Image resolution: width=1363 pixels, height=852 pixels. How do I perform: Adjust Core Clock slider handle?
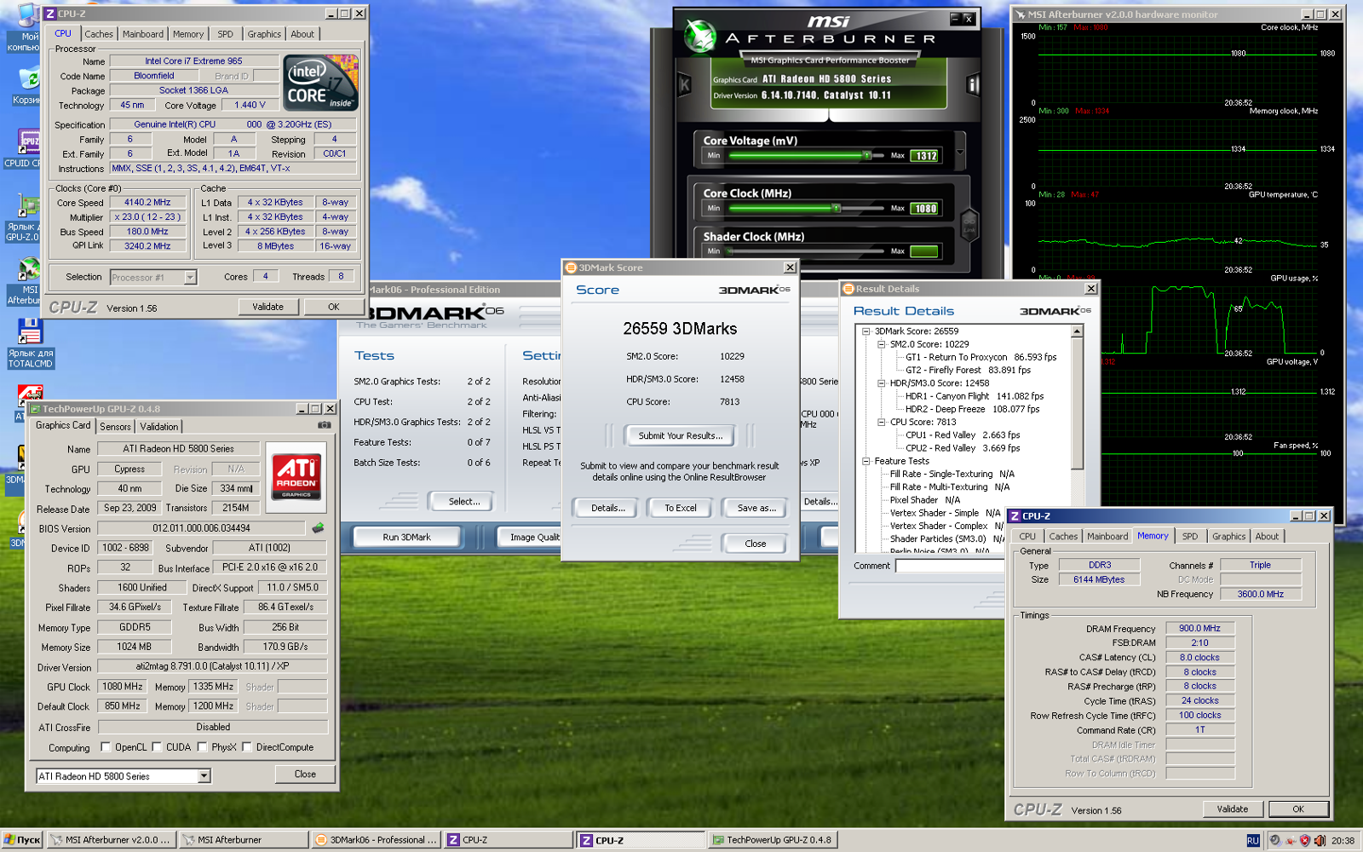pyautogui.click(x=836, y=208)
